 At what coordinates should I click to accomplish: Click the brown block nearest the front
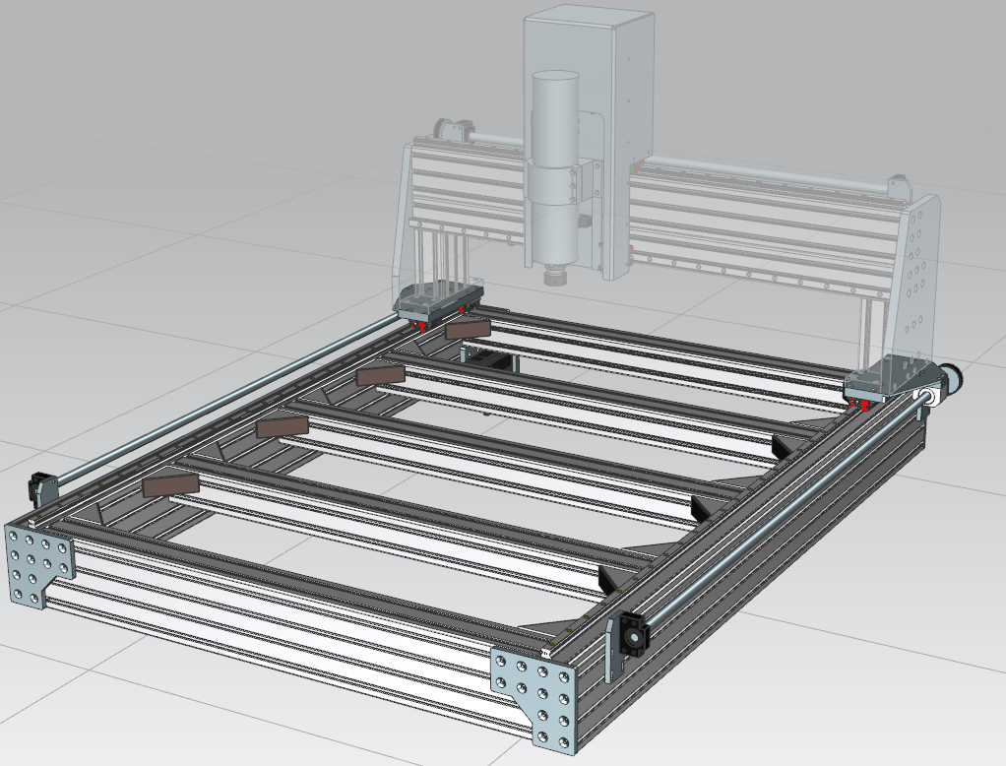[x=170, y=484]
